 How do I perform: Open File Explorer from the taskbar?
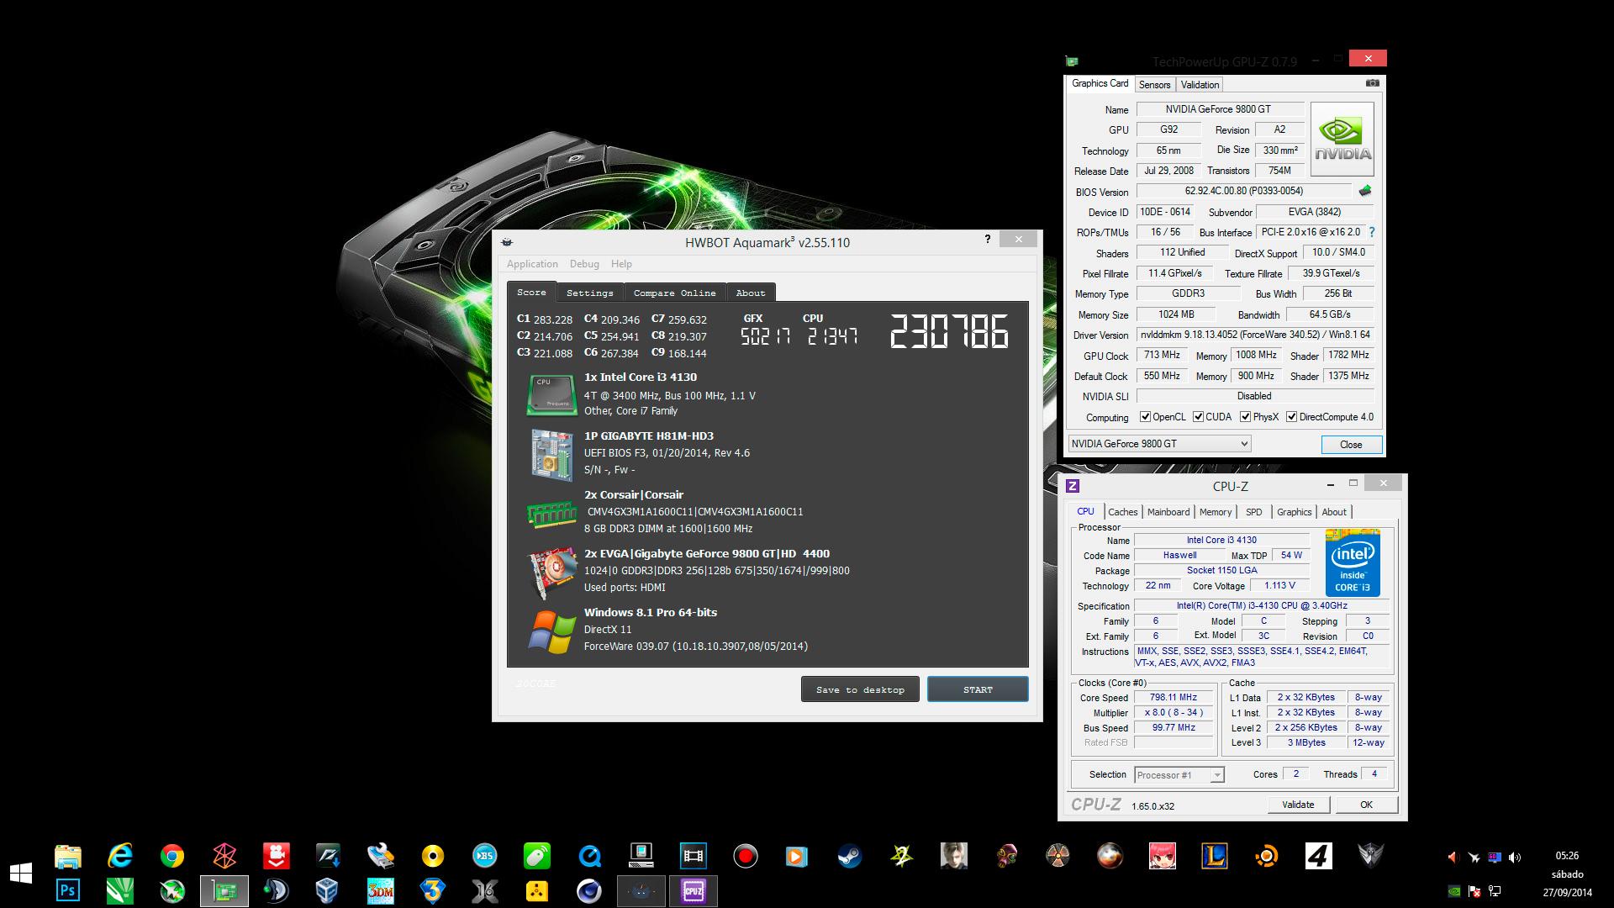click(x=68, y=856)
